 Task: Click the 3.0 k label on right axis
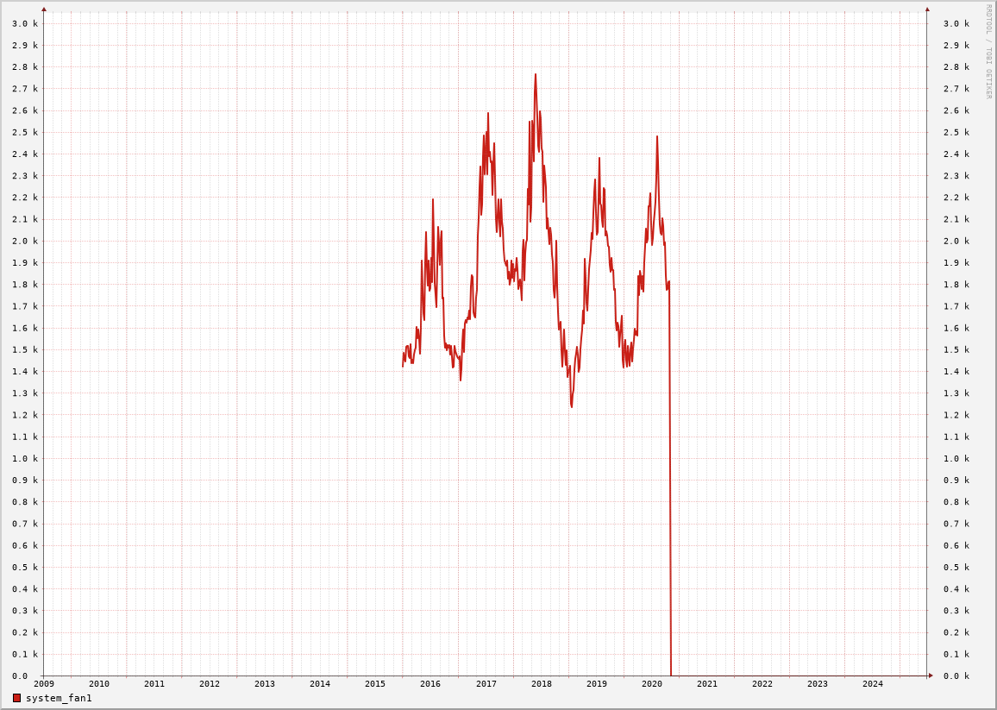click(x=956, y=24)
